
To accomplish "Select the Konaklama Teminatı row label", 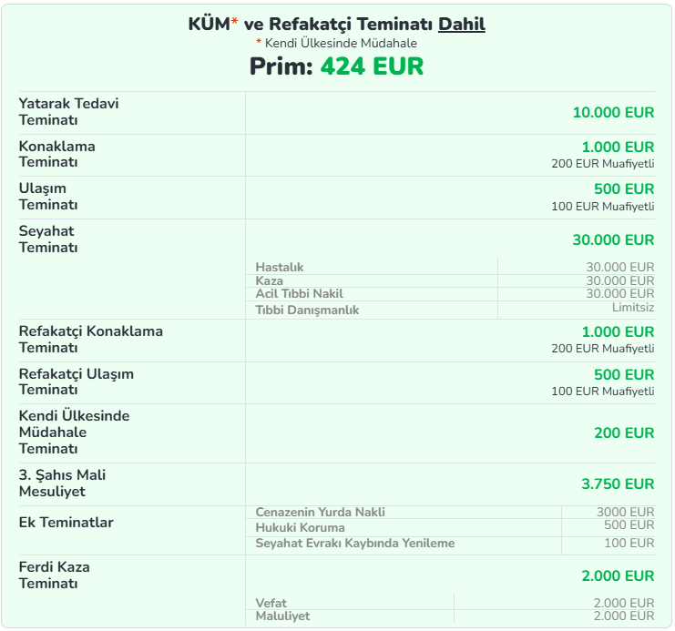I will pos(56,154).
